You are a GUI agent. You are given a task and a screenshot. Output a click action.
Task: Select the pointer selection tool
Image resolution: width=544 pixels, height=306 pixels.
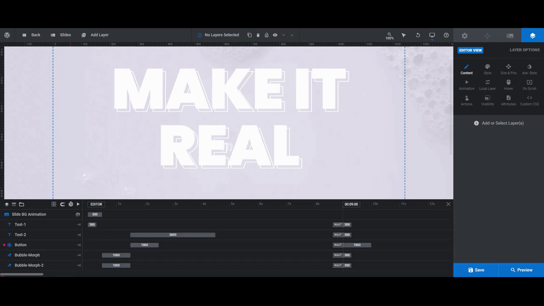(404, 35)
